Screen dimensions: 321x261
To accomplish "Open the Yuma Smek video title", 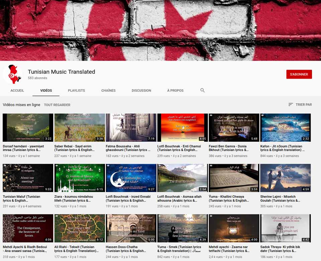I will coord(179,249).
